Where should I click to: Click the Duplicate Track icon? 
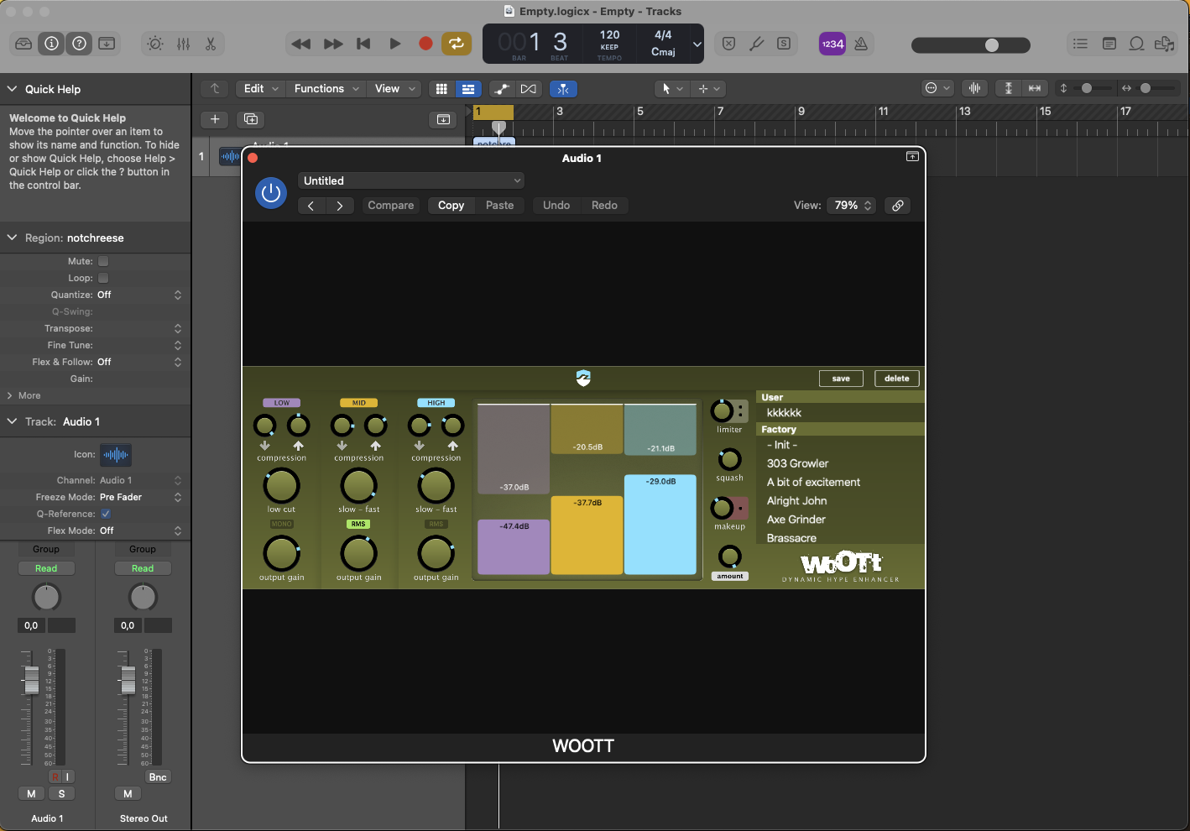pyautogui.click(x=251, y=119)
